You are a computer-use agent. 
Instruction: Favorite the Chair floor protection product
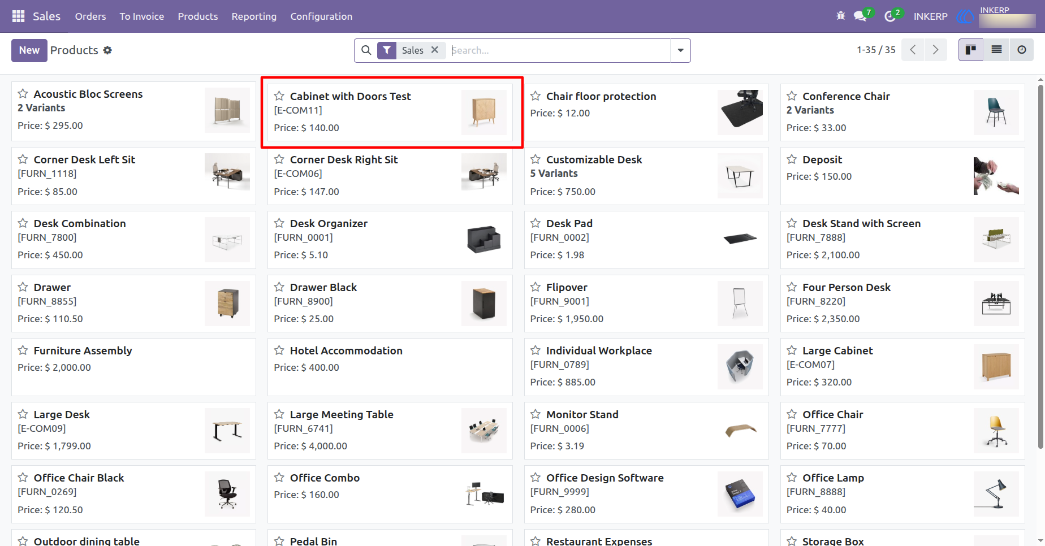[x=535, y=96]
